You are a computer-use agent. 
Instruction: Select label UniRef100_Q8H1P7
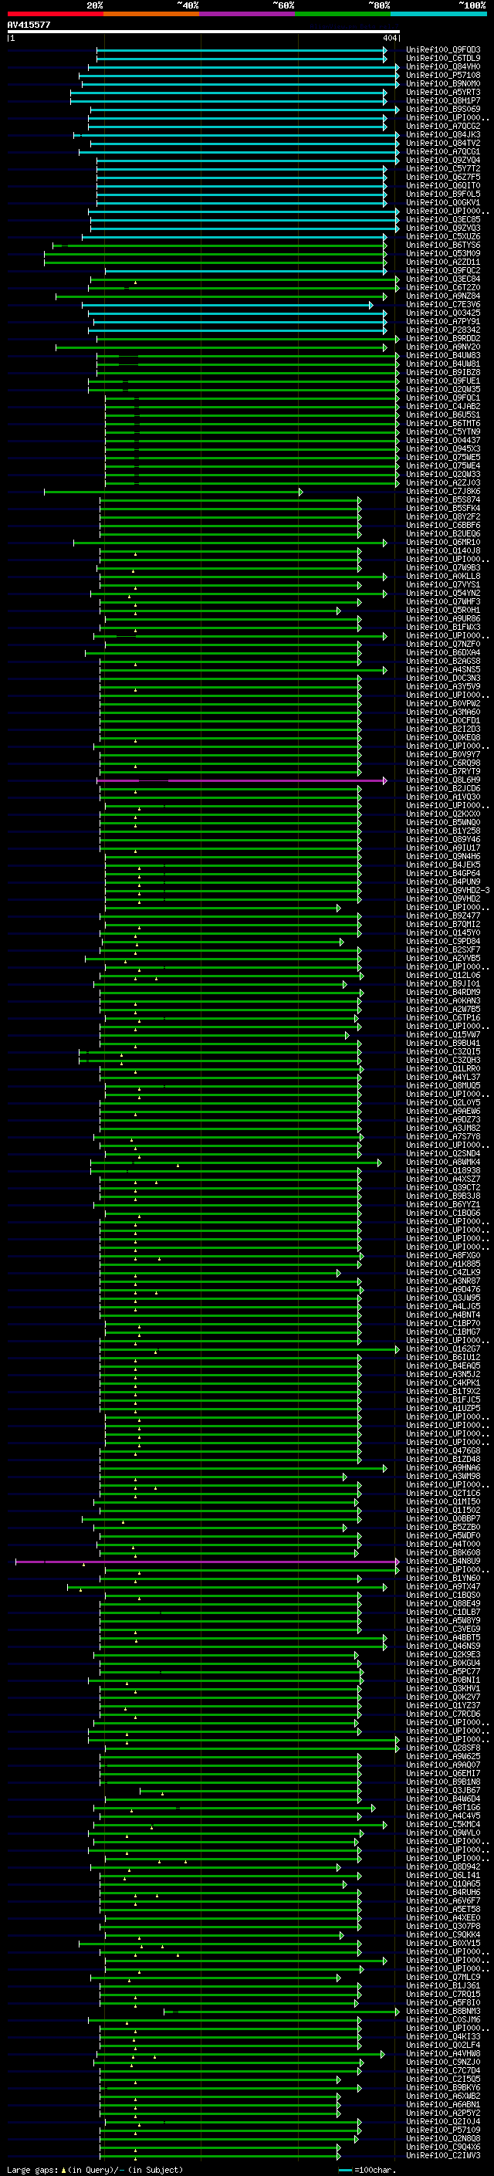tap(443, 100)
